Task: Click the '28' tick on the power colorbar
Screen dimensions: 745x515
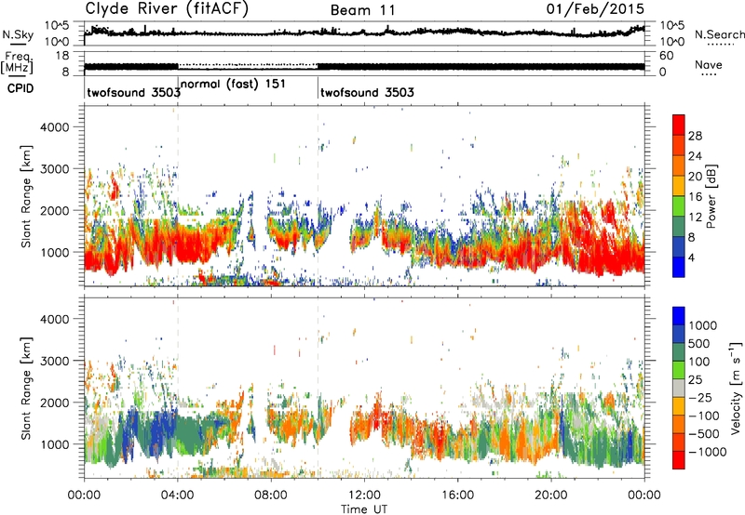Action: click(695, 136)
